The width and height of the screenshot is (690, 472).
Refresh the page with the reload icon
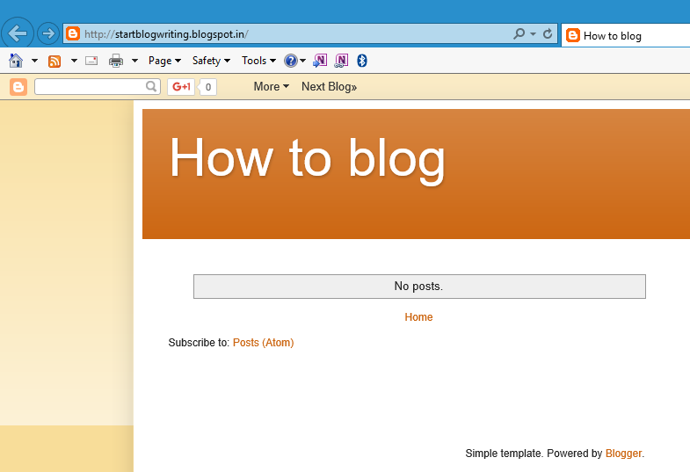(x=548, y=33)
